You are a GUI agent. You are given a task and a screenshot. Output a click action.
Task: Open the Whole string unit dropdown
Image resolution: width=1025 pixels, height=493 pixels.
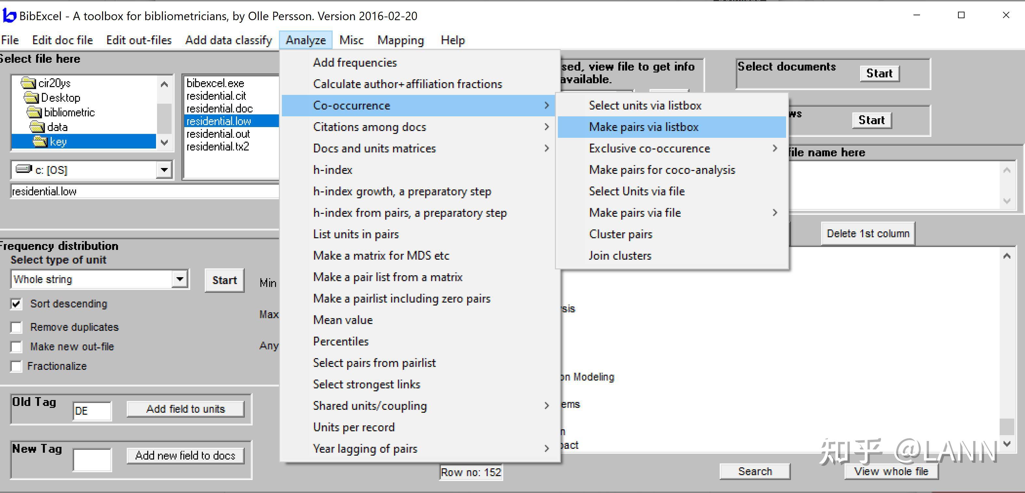pos(180,279)
